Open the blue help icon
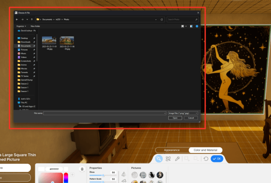This screenshot has height=183, width=271. point(197,26)
